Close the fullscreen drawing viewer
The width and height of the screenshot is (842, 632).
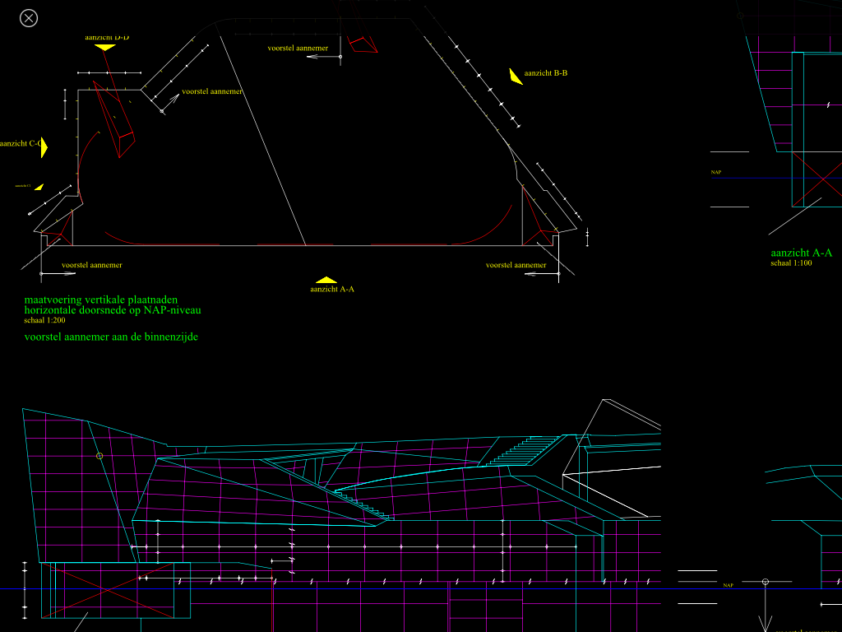click(x=29, y=18)
